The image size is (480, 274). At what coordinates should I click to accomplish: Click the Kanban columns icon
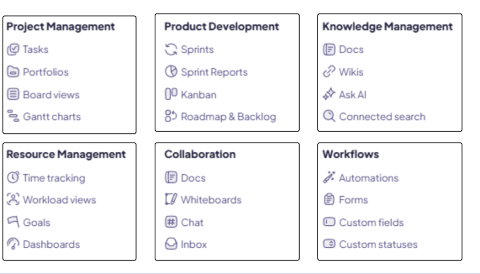(171, 94)
